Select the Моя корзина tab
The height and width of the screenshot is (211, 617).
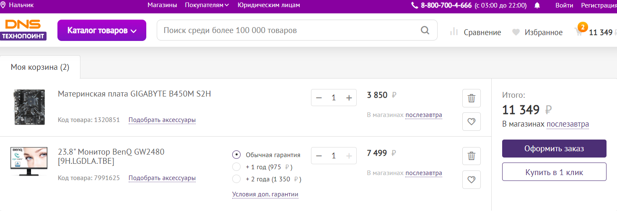(40, 67)
